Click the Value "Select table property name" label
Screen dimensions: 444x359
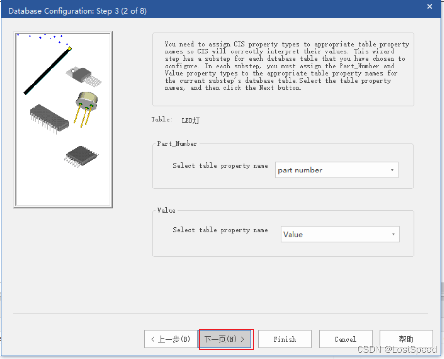(220, 230)
